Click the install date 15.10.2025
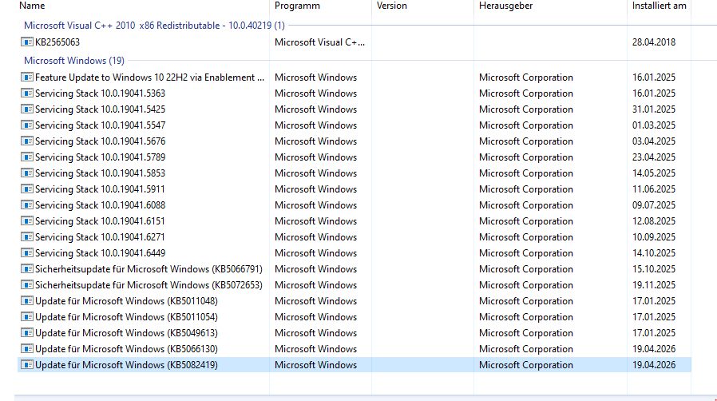This screenshot has height=401, width=717. tap(654, 269)
